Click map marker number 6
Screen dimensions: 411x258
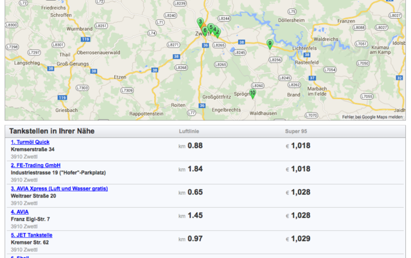205,31
